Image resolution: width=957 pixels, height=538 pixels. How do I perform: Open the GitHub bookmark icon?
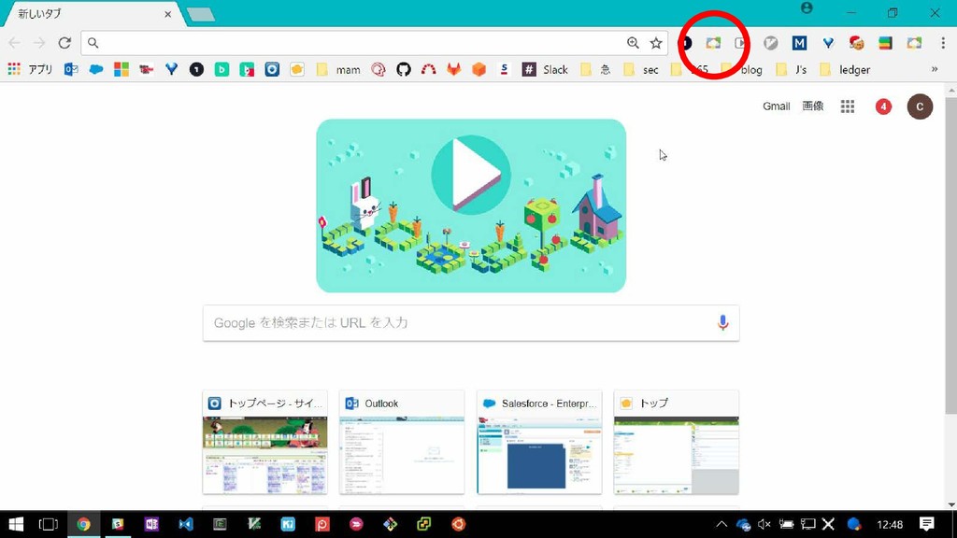404,69
